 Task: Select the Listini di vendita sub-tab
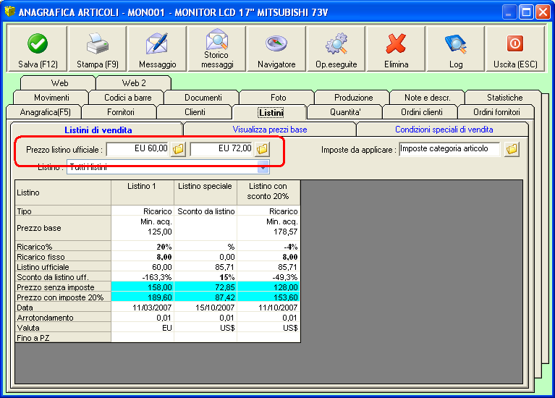[98, 130]
